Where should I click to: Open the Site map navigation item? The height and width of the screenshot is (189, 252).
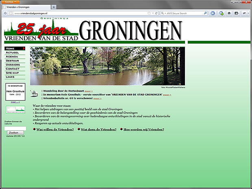pos(15,73)
